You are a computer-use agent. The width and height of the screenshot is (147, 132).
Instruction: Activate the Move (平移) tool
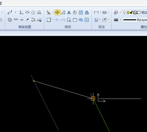57,13
